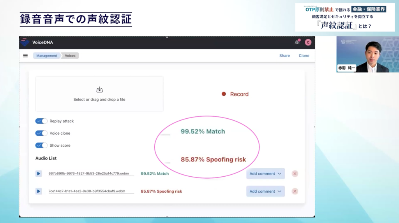399x223 pixels.
Task: Delete the 99.52% Match audio row
Action: point(295,174)
